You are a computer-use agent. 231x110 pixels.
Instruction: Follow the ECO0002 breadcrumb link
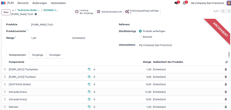click(x=51, y=10)
